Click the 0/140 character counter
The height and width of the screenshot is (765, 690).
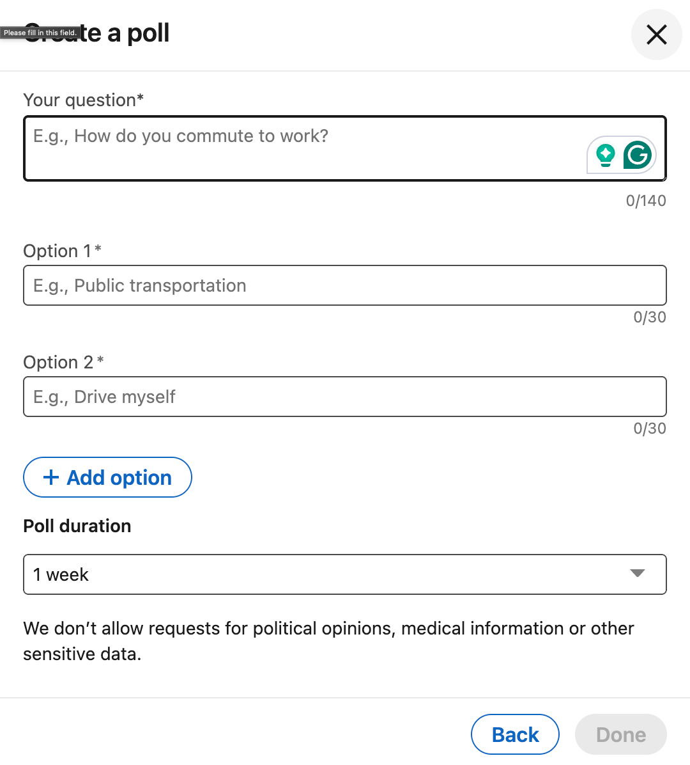pos(646,200)
